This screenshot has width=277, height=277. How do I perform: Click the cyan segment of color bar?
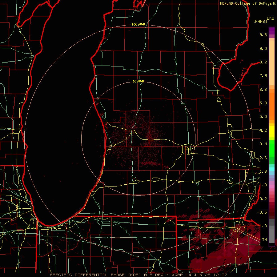coord(272,169)
